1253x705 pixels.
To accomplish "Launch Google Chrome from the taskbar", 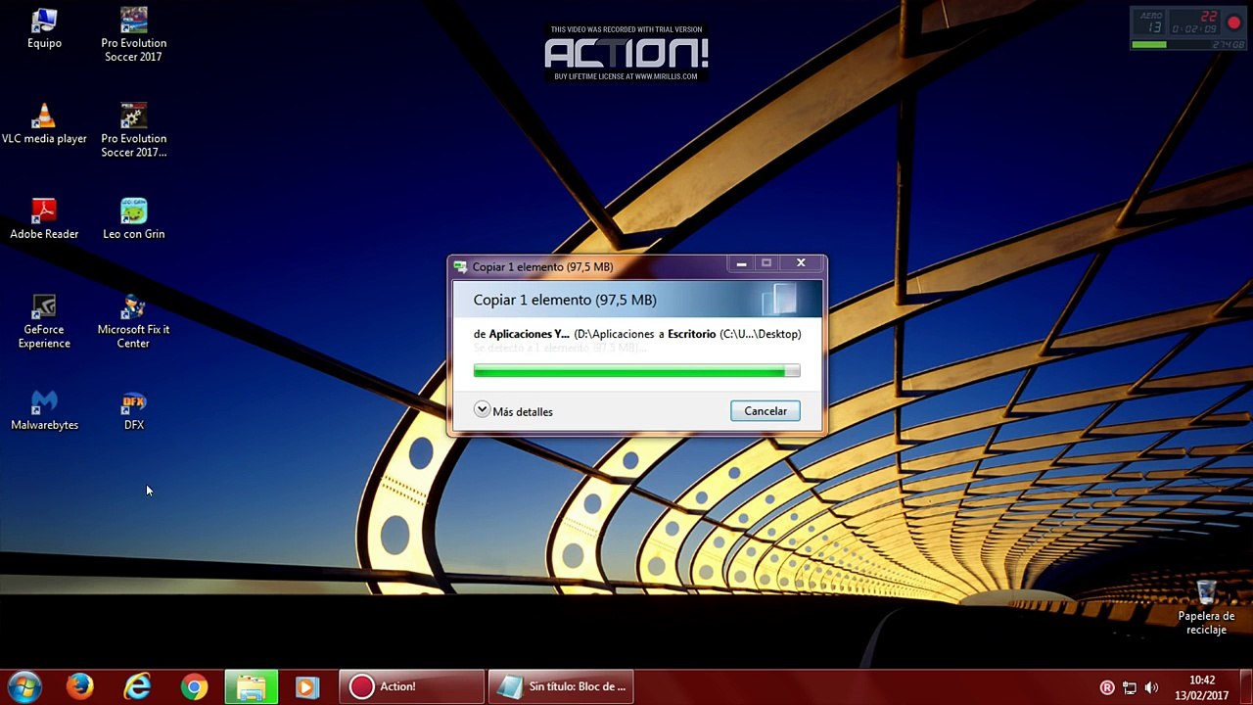I will coord(194,686).
